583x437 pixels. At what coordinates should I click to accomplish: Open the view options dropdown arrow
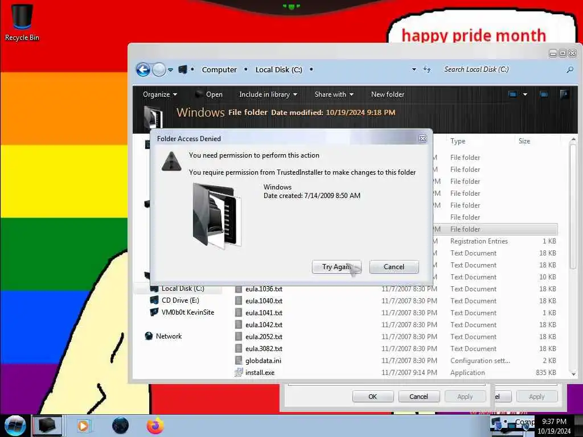pos(525,94)
